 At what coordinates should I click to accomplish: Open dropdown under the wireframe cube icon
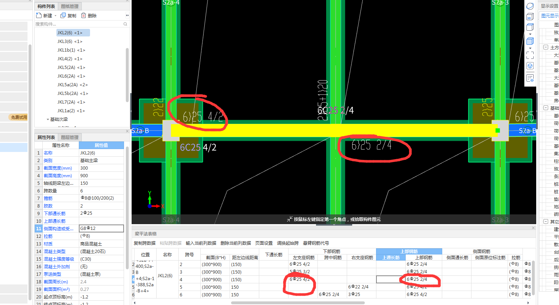pos(530,34)
